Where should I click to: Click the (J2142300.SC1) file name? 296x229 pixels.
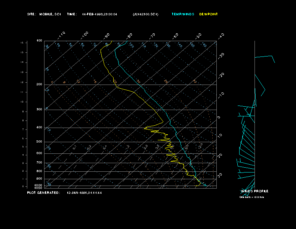(x=145, y=14)
